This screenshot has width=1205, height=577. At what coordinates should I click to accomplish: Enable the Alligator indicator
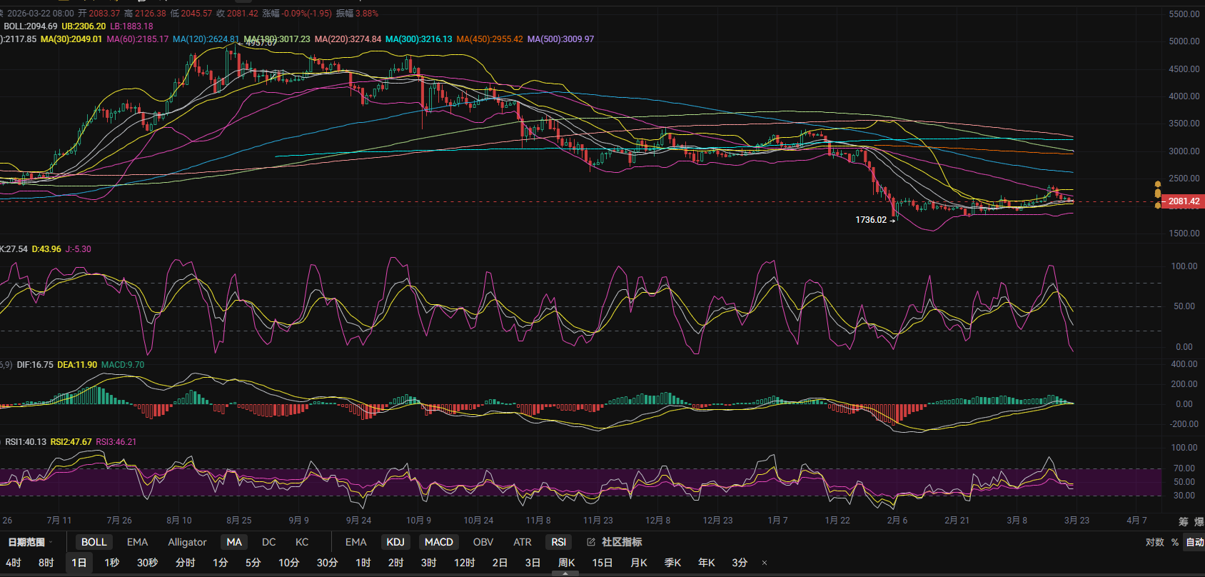(x=187, y=542)
